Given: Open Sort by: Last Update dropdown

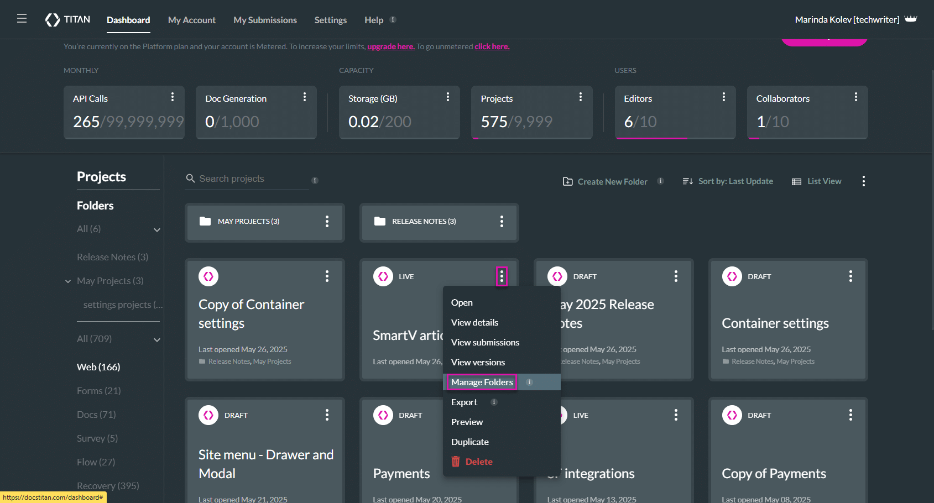Looking at the screenshot, I should (x=728, y=181).
